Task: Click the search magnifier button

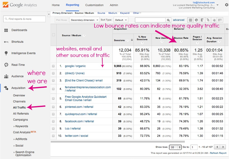Action: 168,20
